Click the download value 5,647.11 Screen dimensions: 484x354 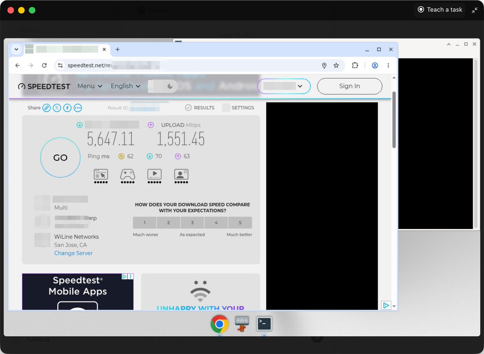111,139
